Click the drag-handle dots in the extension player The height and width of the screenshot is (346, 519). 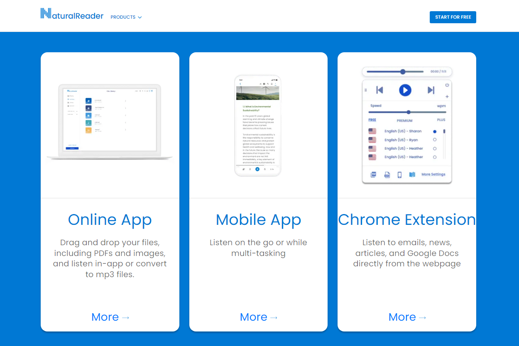[366, 90]
